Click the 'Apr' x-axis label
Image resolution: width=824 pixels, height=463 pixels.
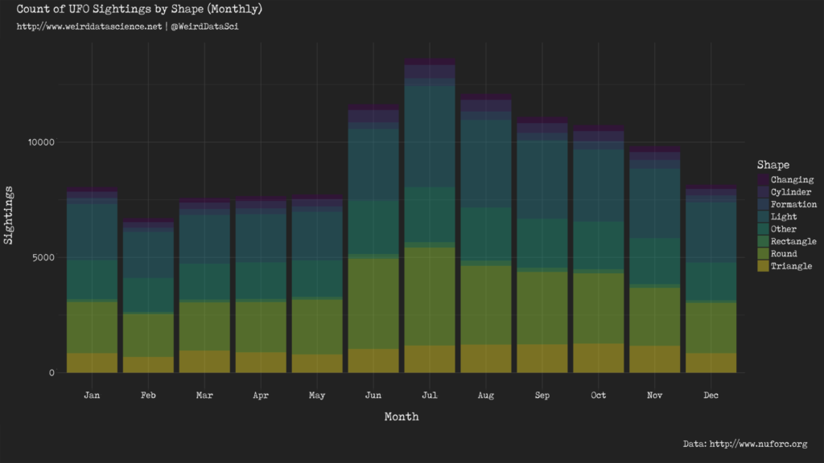point(261,395)
